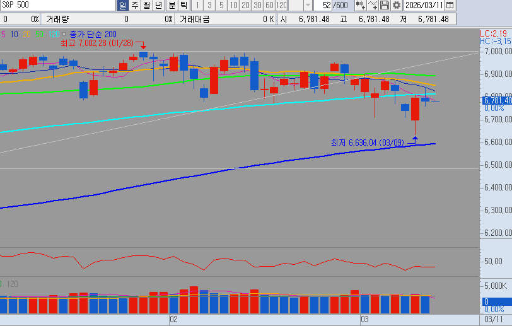This screenshot has width=512, height=326.
Task: Click the 7,000.00 price axis label
Action: tap(498, 51)
